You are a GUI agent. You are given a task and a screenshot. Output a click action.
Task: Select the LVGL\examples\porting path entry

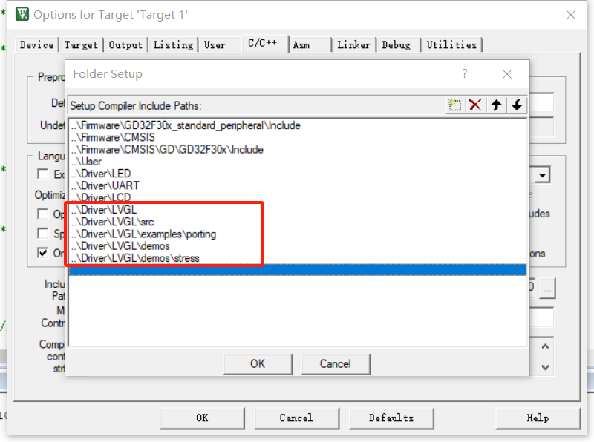point(298,234)
